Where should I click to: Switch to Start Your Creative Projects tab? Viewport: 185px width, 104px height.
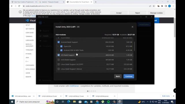tap(24, 2)
